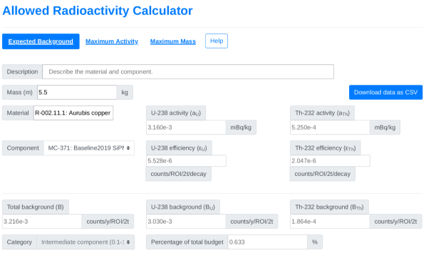Click the Material field with Aurubis copper
The height and width of the screenshot is (258, 426).
[73, 113]
